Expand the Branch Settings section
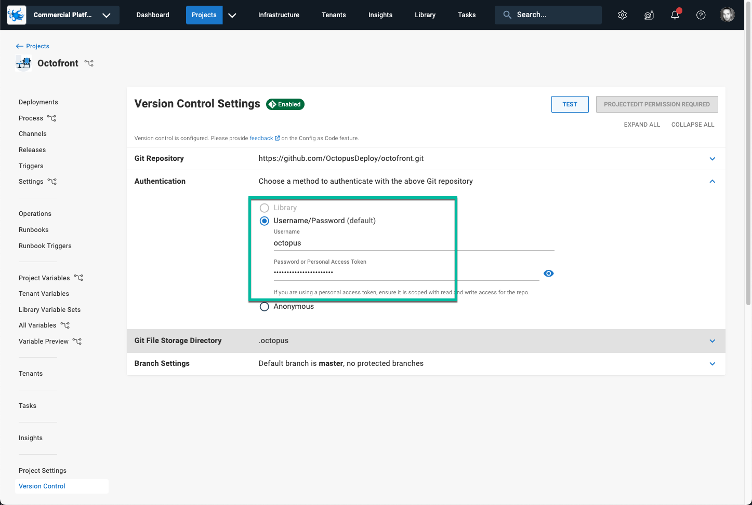Image resolution: width=752 pixels, height=505 pixels. (x=712, y=363)
